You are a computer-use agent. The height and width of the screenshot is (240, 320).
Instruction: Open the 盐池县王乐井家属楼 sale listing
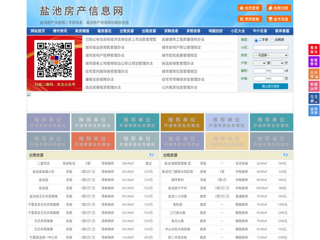pos(44,196)
